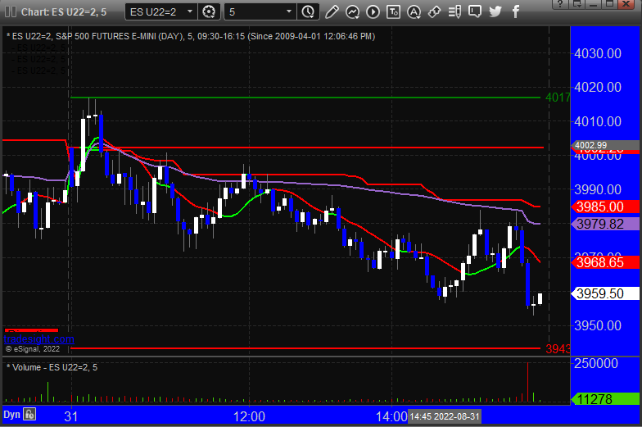The width and height of the screenshot is (642, 427).
Task: Click the 4010.00 price axis label
Action: pyautogui.click(x=598, y=121)
